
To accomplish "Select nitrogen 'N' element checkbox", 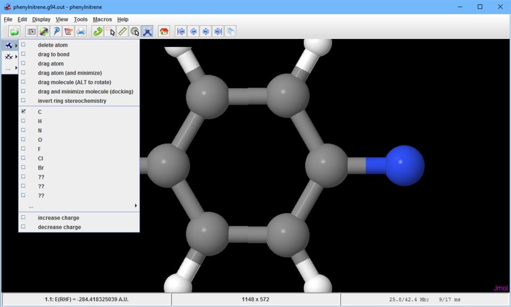I will pos(40,131).
